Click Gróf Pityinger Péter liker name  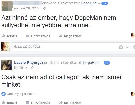(21, 94)
